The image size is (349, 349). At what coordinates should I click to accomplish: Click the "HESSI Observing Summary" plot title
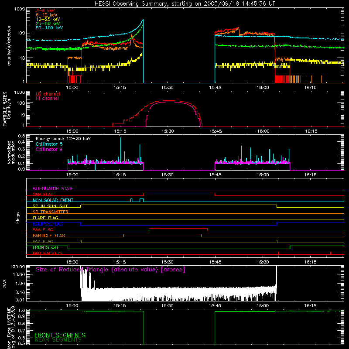click(x=185, y=4)
